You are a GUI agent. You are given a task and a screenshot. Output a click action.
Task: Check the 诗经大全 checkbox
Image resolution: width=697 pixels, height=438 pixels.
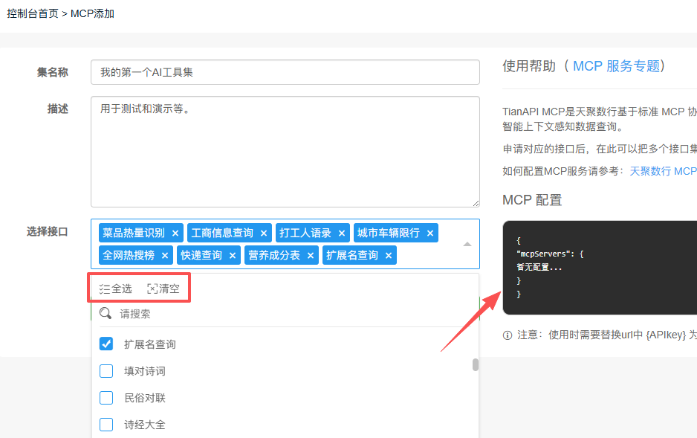[x=105, y=424]
